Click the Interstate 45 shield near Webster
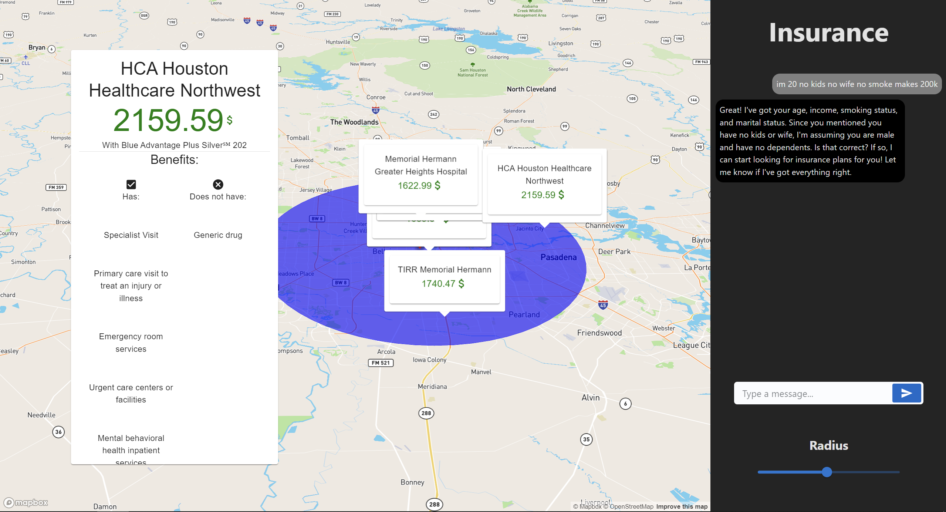The image size is (946, 512). pyautogui.click(x=603, y=305)
